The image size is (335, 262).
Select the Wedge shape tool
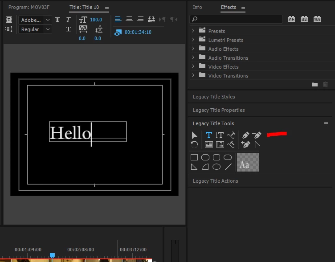pyautogui.click(x=194, y=167)
